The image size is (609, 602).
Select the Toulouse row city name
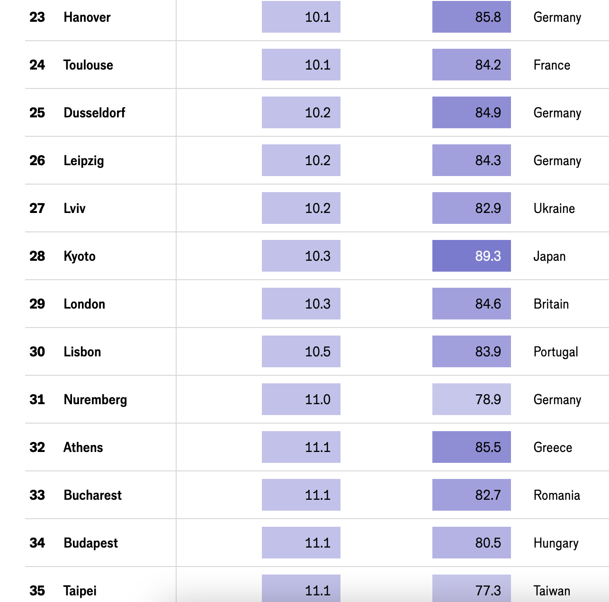(89, 65)
